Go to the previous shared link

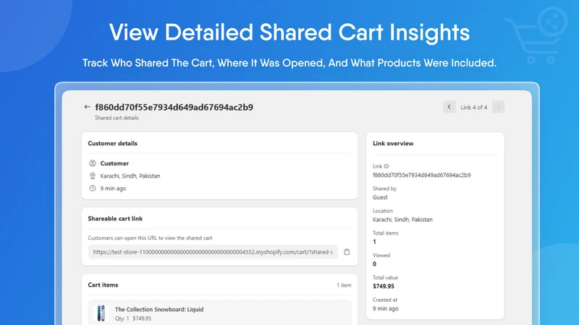(x=449, y=107)
